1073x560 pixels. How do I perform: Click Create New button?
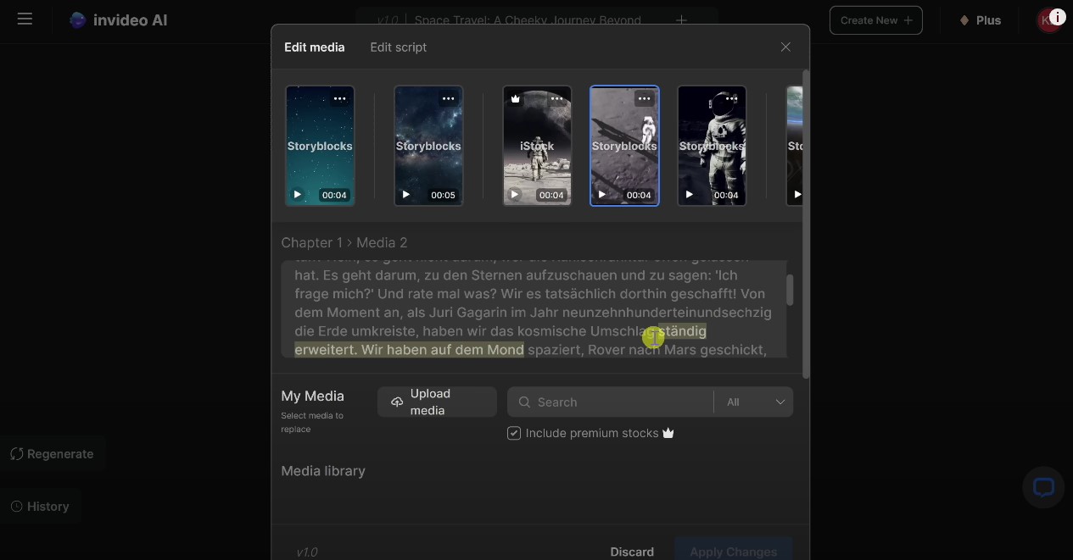pyautogui.click(x=875, y=20)
